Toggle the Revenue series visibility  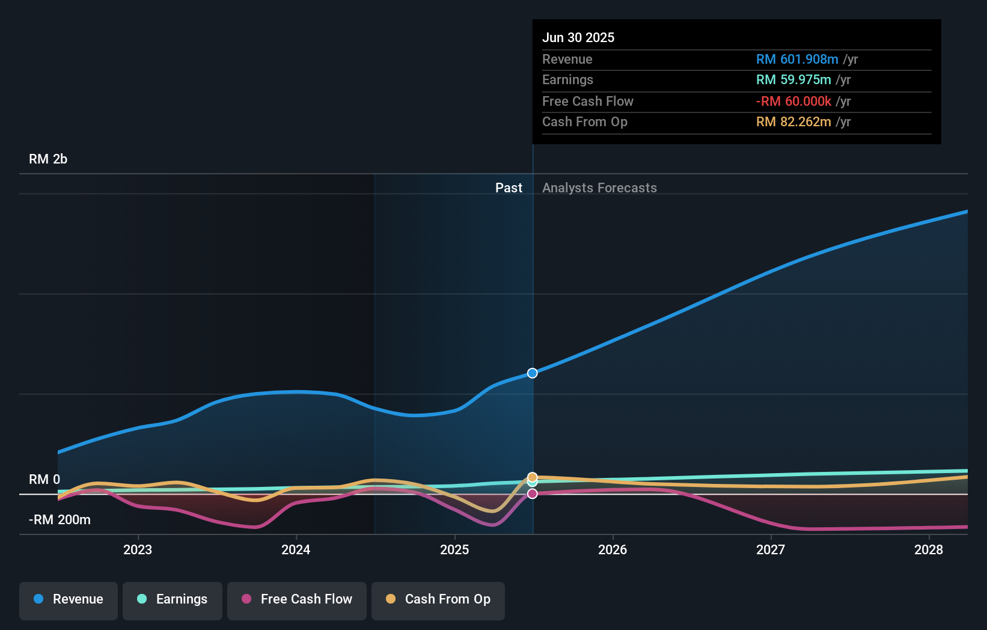pos(68,600)
